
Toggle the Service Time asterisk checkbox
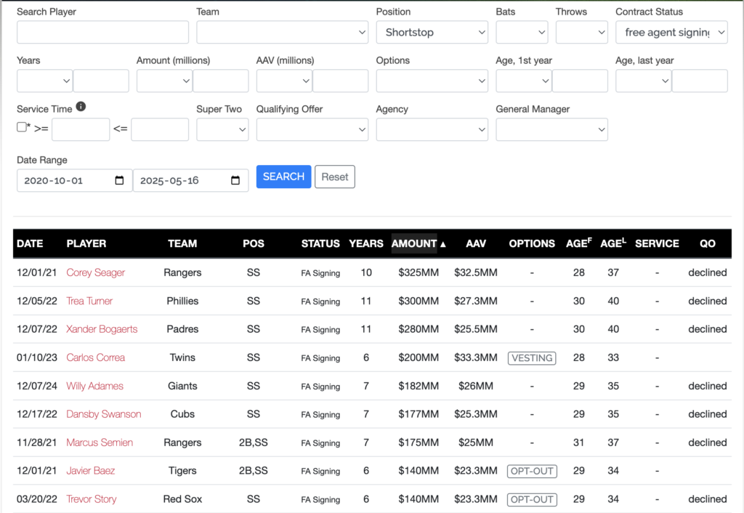click(x=21, y=127)
